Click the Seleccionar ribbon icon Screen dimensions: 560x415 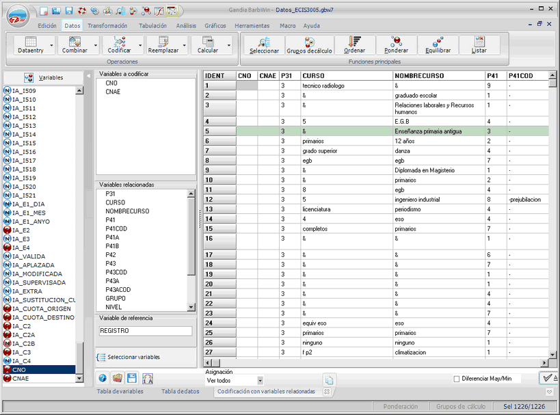(264, 42)
